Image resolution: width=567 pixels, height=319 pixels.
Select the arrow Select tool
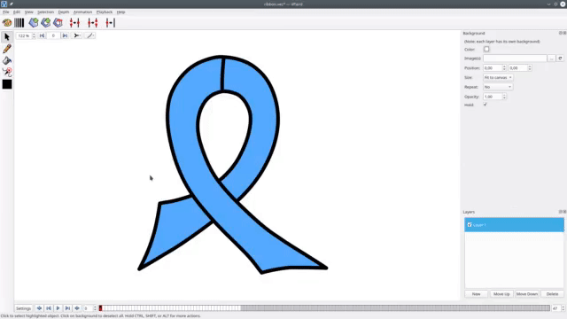point(7,37)
